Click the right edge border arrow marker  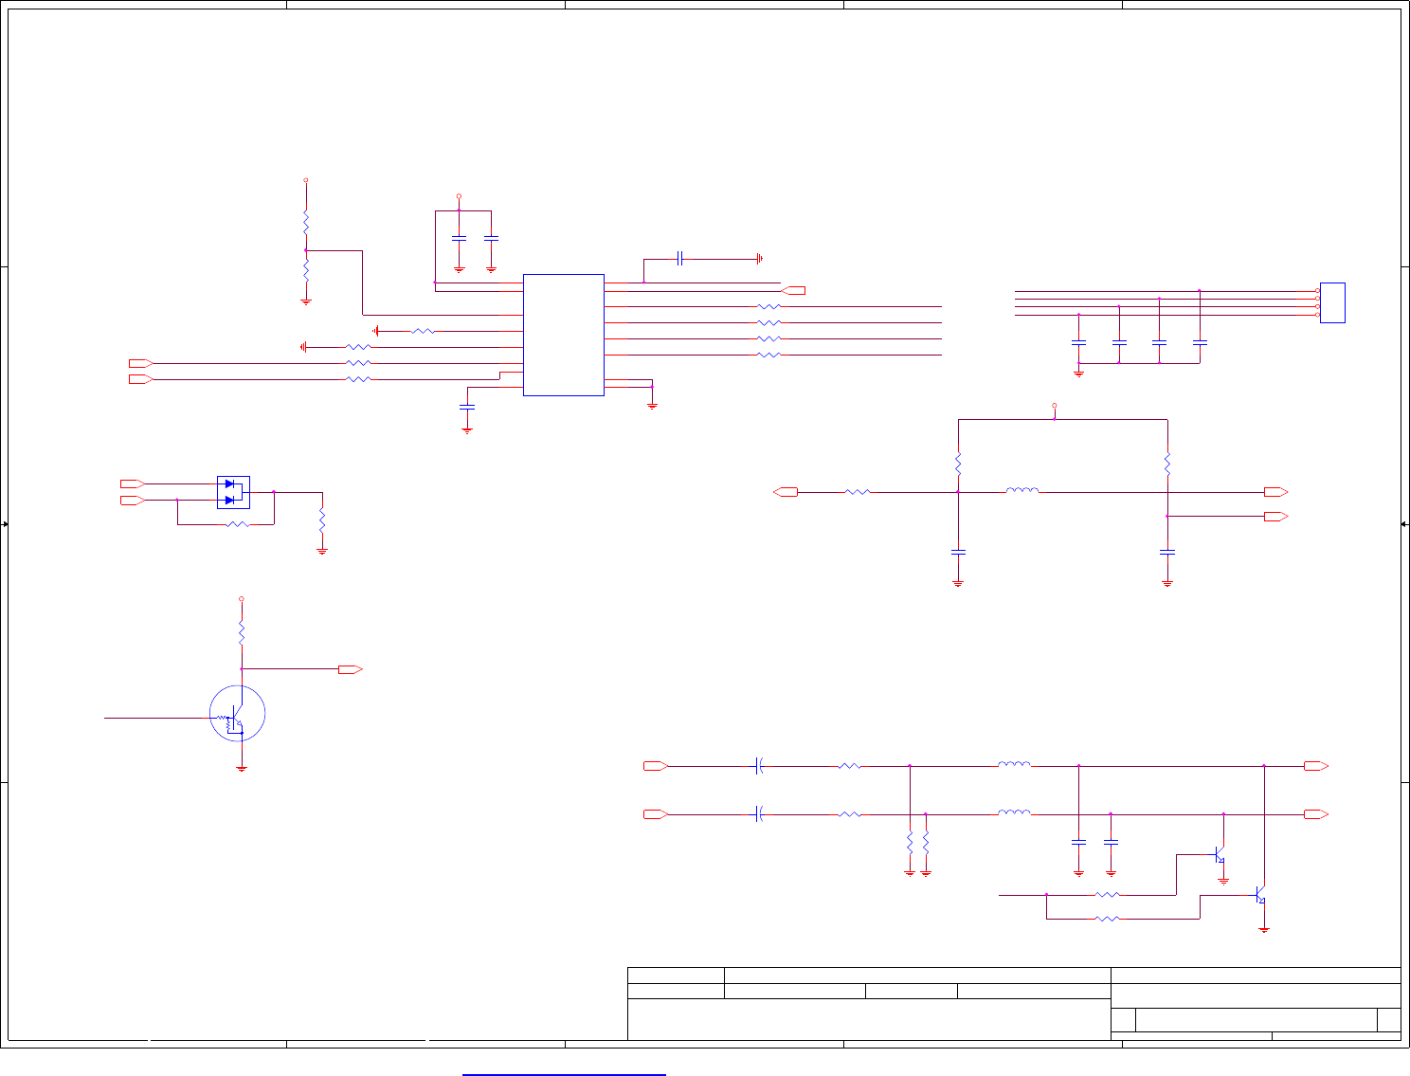click(1404, 524)
